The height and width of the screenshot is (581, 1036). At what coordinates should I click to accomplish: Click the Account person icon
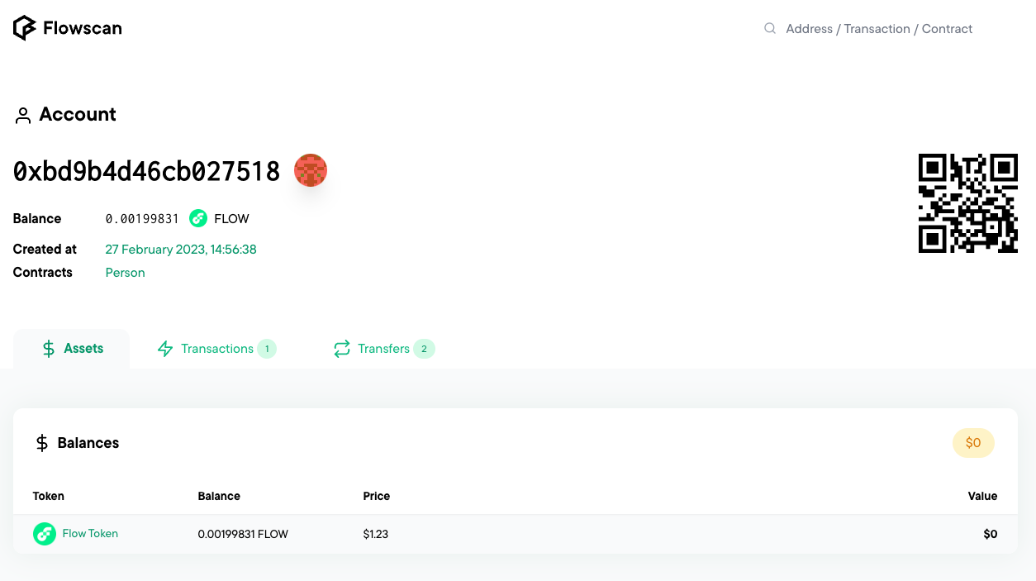(x=22, y=116)
